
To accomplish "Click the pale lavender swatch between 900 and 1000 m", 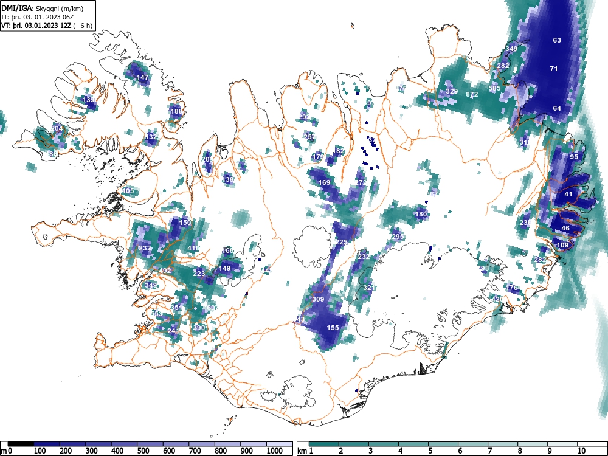I will 254,444.
